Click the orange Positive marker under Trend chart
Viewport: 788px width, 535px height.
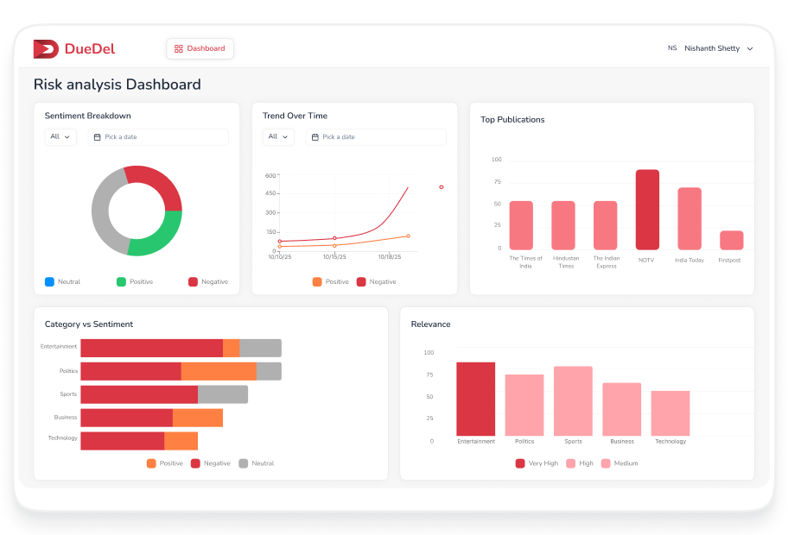[315, 281]
